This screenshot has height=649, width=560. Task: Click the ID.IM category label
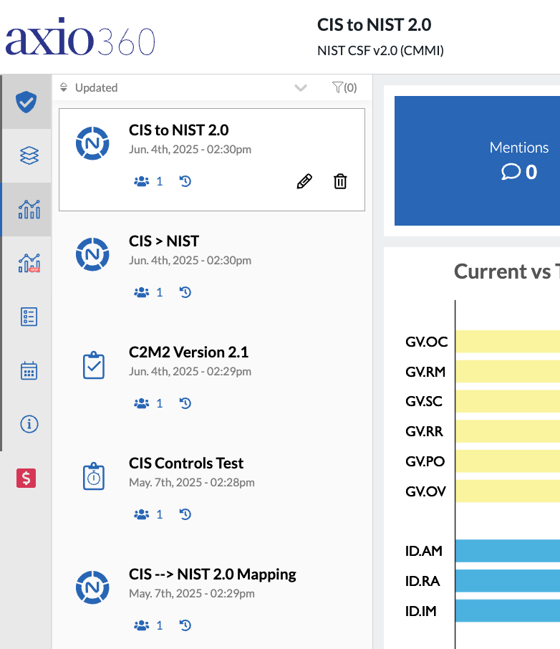click(x=420, y=611)
